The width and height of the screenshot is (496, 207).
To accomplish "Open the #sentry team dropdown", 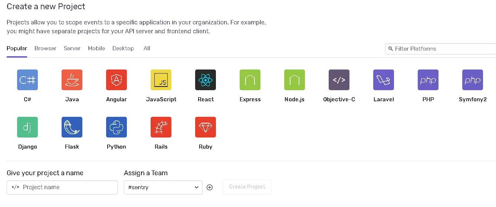I will click(x=163, y=187).
